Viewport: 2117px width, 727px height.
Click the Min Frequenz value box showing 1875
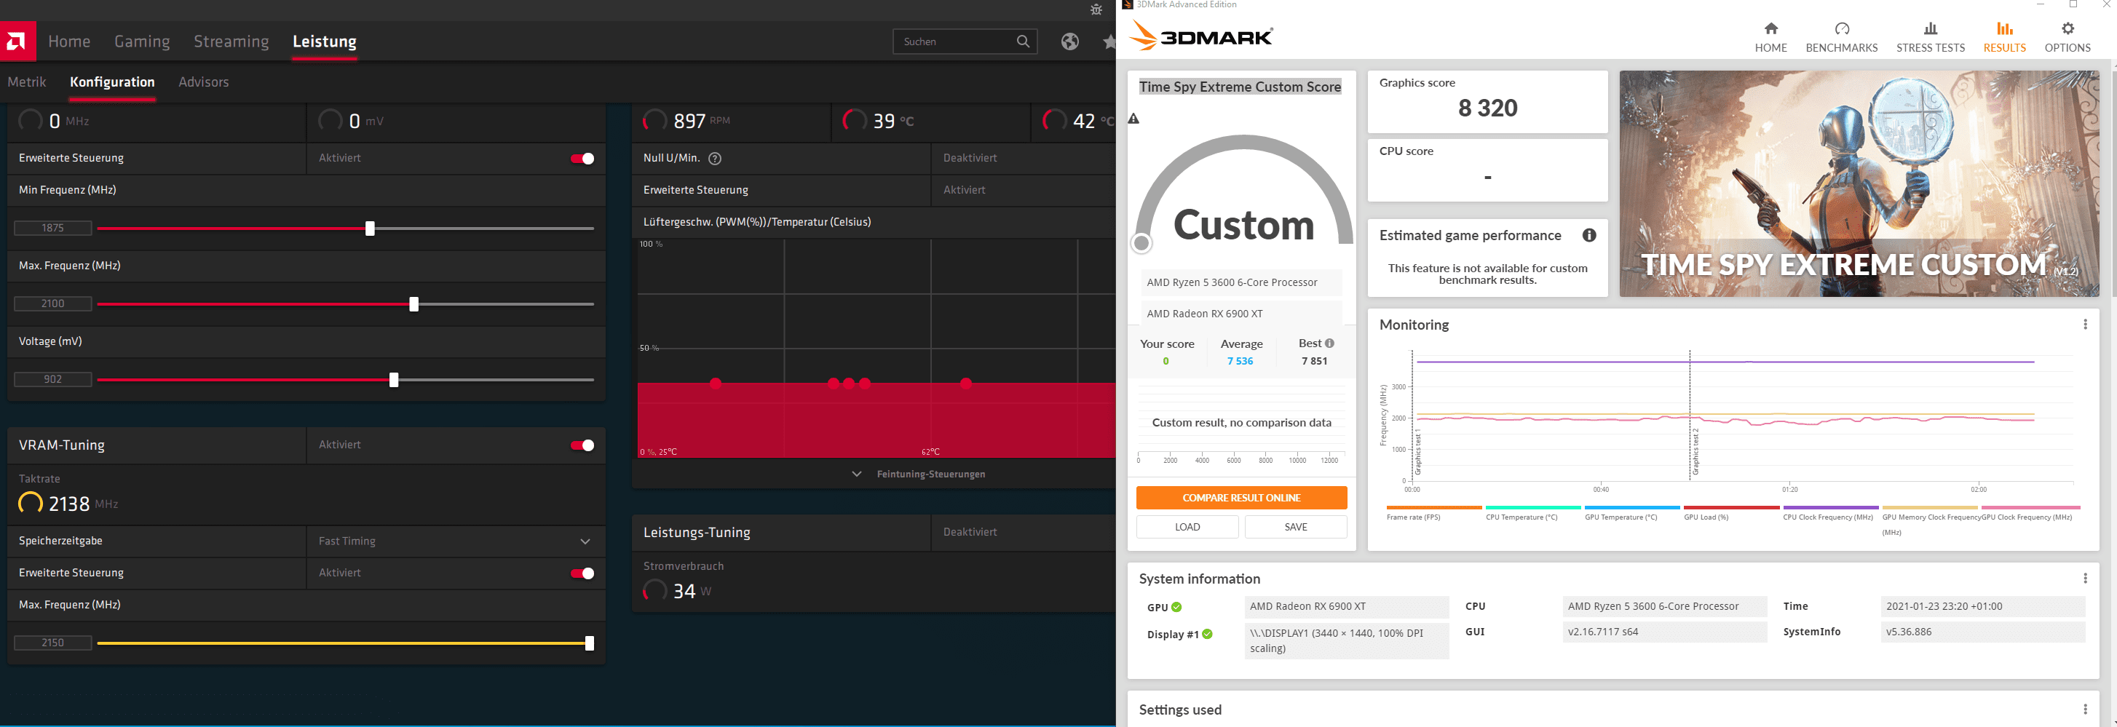52,229
